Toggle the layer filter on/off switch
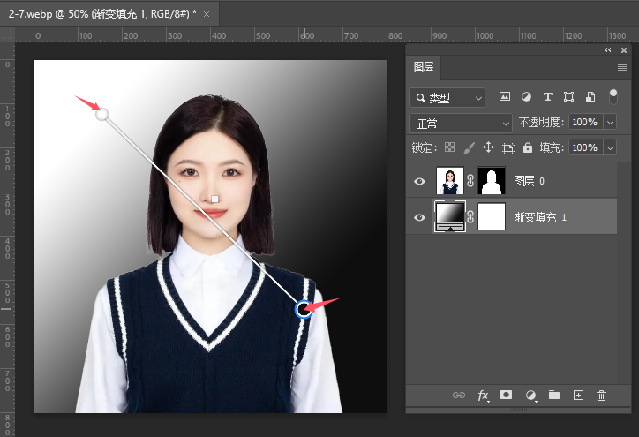Image resolution: width=639 pixels, height=437 pixels. click(613, 95)
